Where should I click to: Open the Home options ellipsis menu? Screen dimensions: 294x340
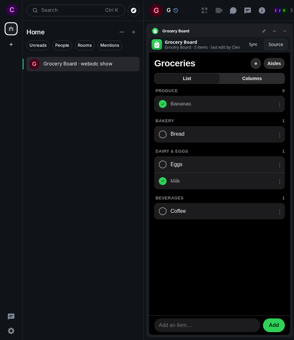[122, 32]
